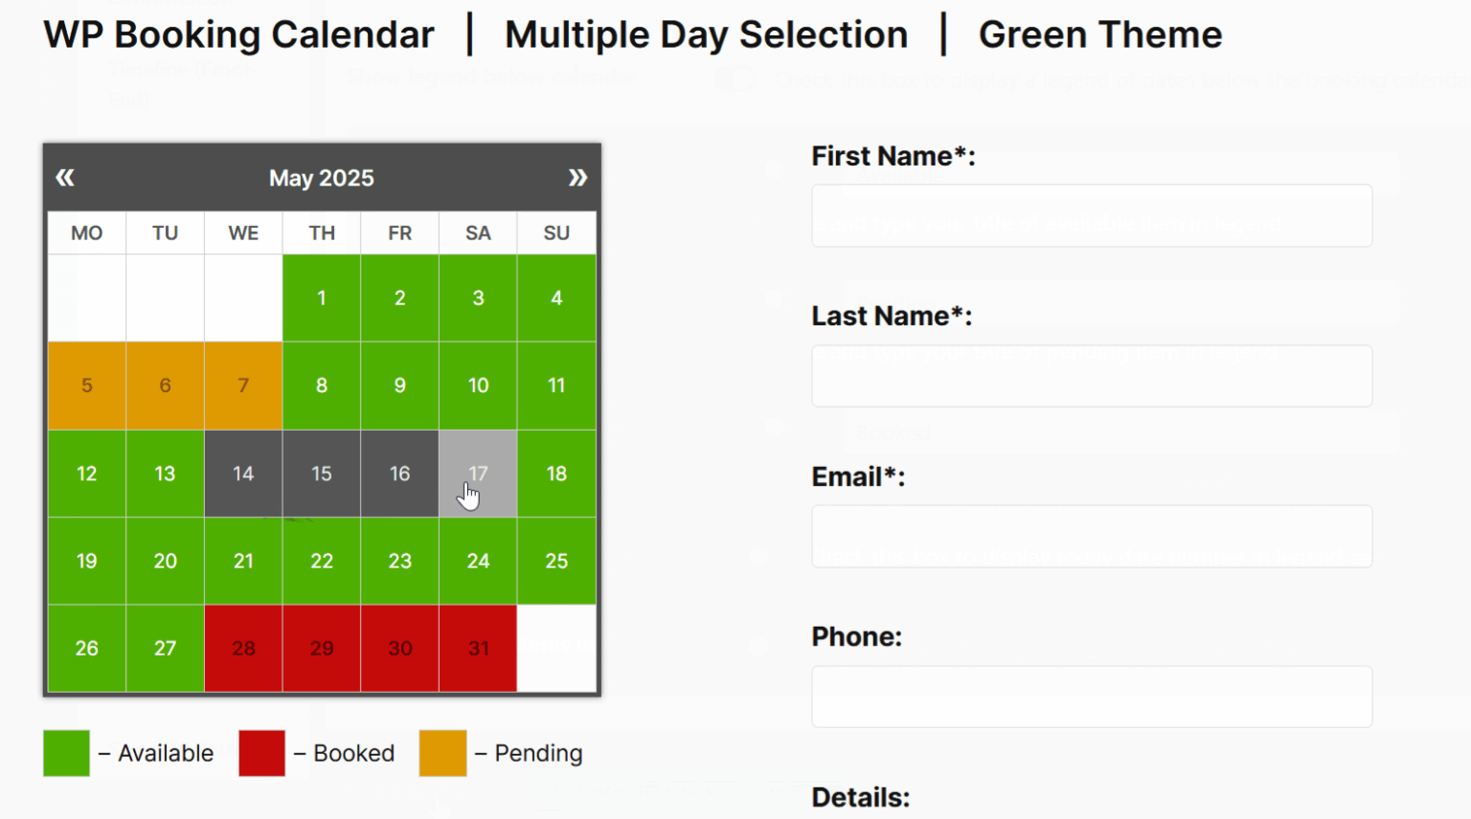The image size is (1471, 819).
Task: Select the booked date May 28
Action: point(242,648)
